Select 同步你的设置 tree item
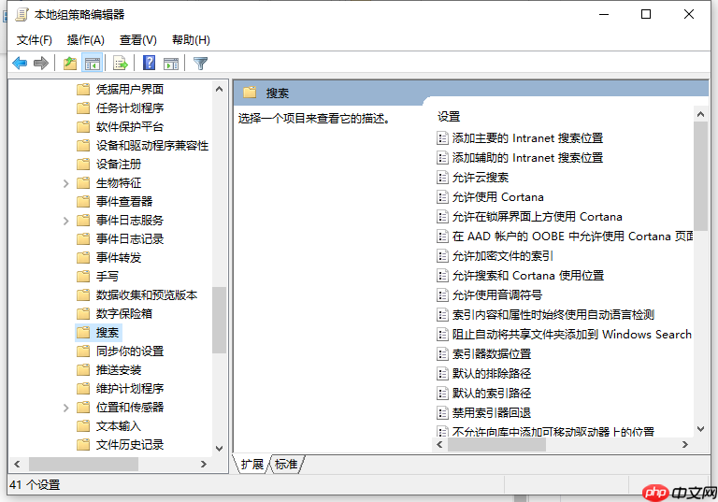 coord(130,351)
